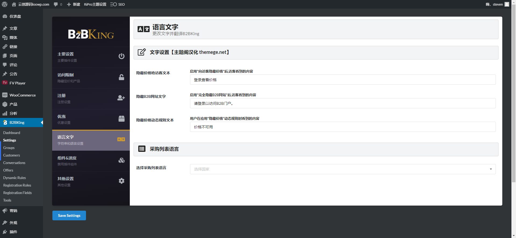Open the Conversations submenu link
The image size is (516, 238).
coord(14,163)
